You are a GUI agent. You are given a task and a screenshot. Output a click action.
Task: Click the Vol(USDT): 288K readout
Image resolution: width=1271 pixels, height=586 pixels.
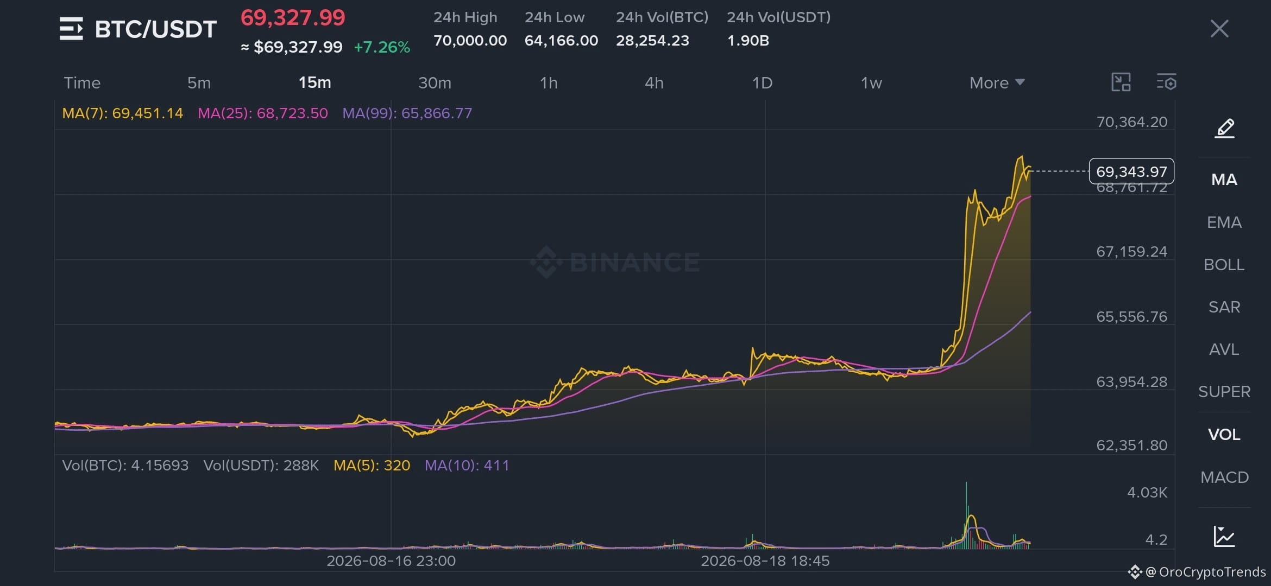click(261, 466)
